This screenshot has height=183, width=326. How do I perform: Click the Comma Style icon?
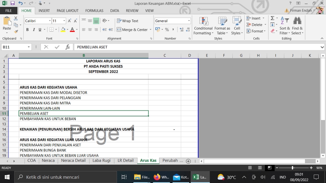pos(173,30)
